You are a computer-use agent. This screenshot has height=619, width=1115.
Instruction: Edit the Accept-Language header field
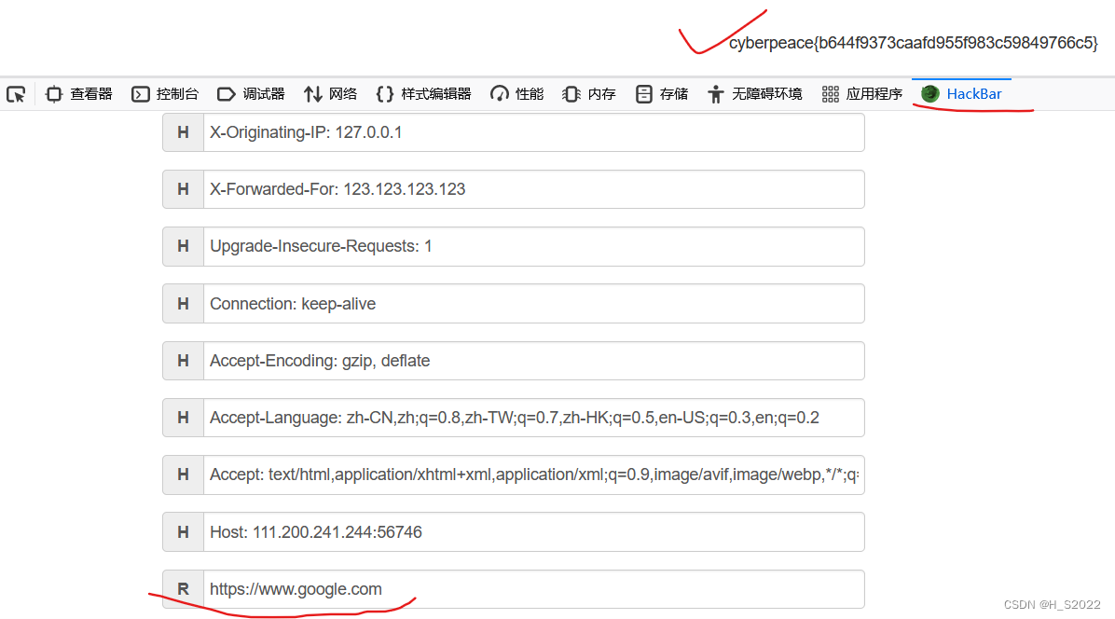534,418
